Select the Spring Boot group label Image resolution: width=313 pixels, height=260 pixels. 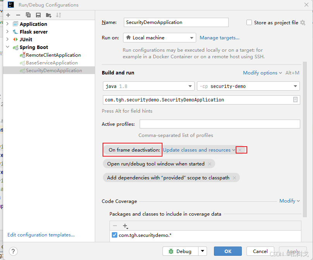(34, 47)
